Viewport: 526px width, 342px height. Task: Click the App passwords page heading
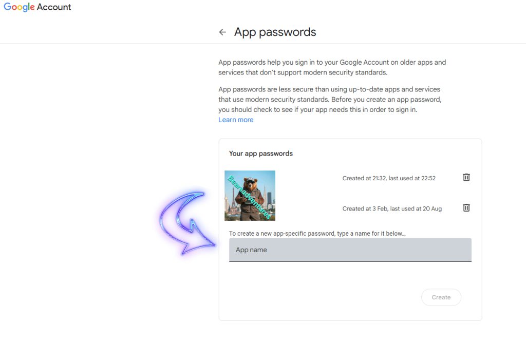click(x=275, y=32)
